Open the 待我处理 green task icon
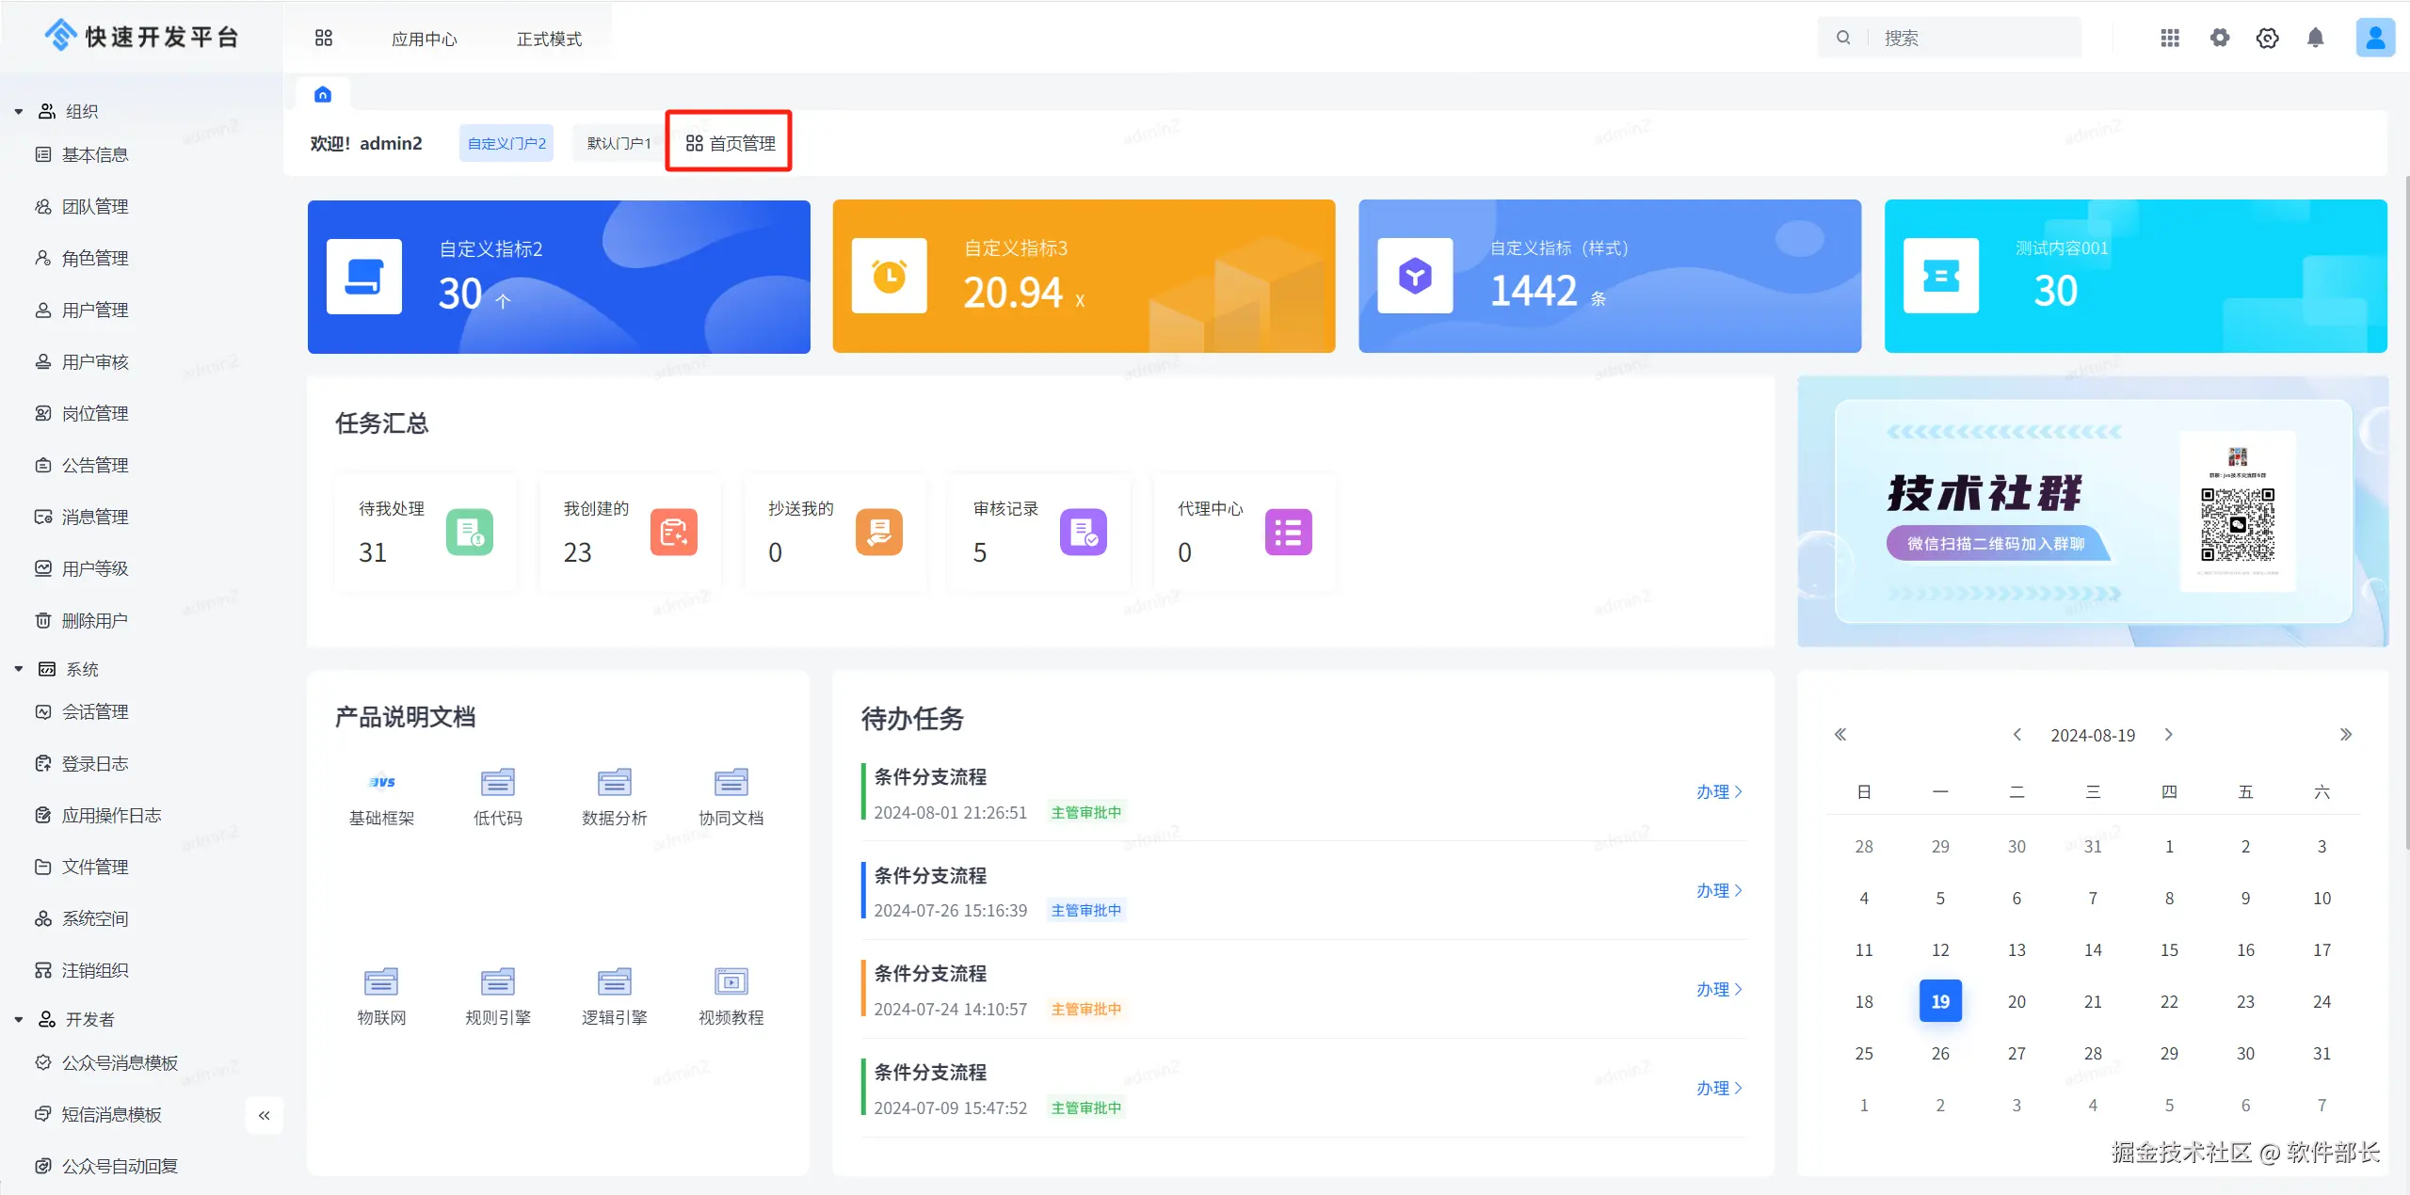This screenshot has height=1195, width=2410. 469,533
